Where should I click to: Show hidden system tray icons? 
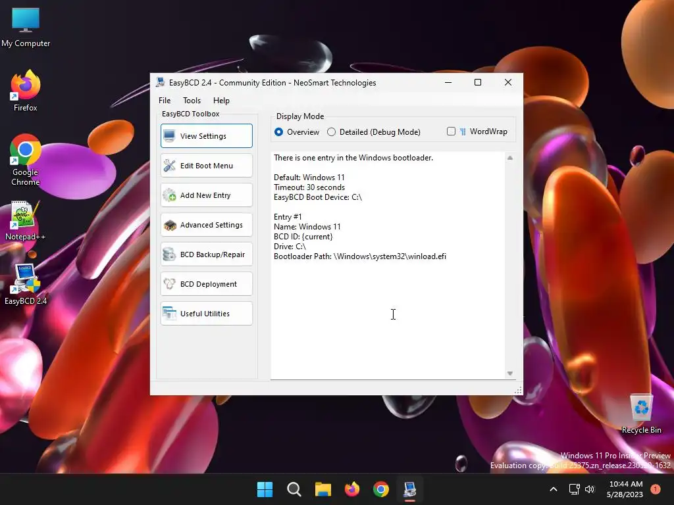554,489
